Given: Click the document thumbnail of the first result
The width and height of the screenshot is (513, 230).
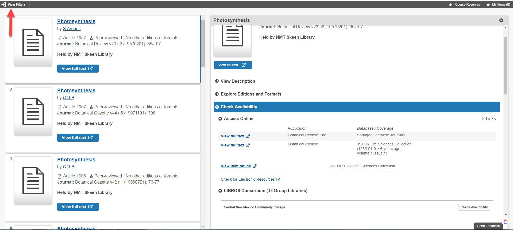Looking at the screenshot, I should click(33, 42).
